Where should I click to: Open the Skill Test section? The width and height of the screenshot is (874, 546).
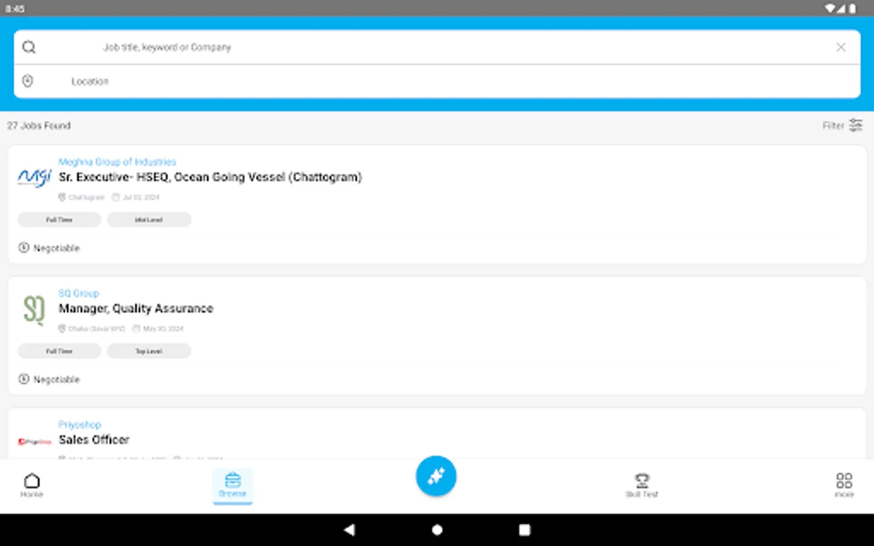click(x=642, y=485)
